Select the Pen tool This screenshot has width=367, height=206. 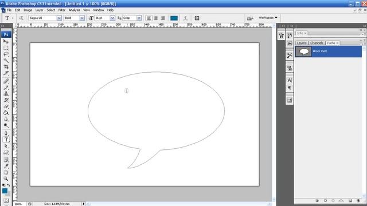pyautogui.click(x=6, y=133)
